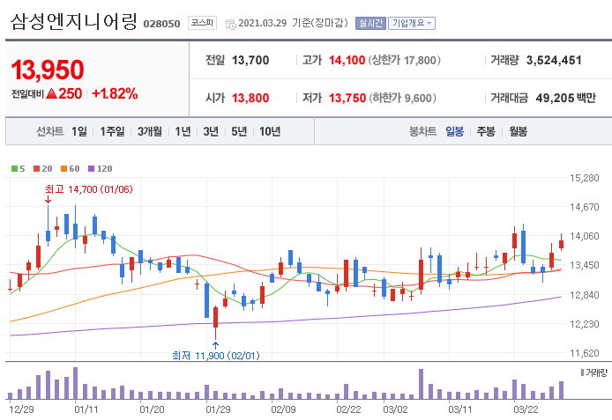Viewport: 612px width, 420px height.
Task: Select the 1주일 line chart period
Action: point(112,132)
